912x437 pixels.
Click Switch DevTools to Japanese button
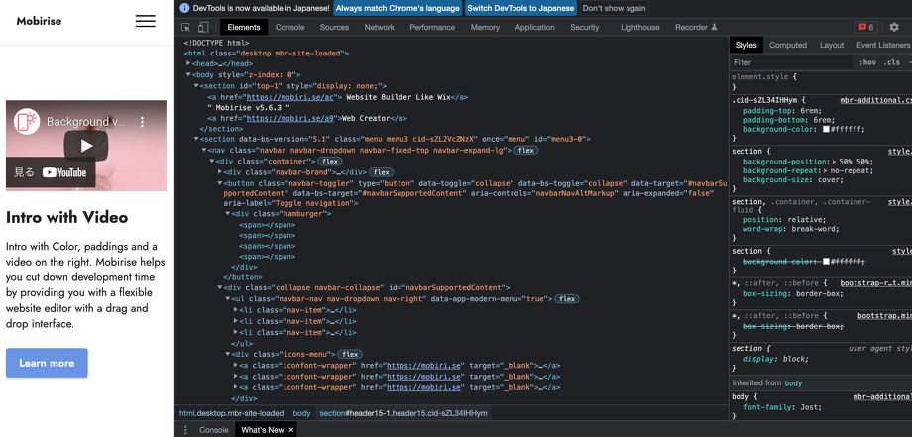(520, 8)
